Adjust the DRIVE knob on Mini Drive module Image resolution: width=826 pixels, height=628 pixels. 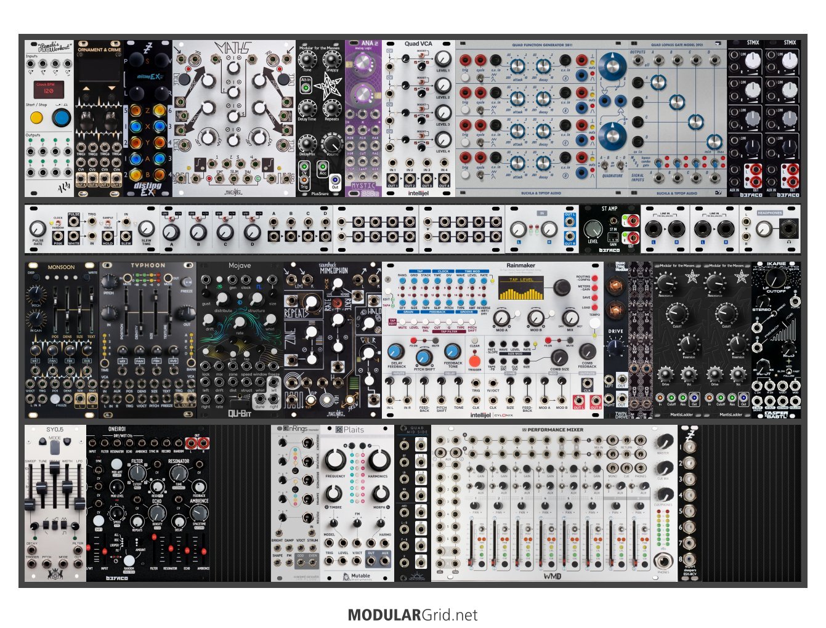(616, 347)
